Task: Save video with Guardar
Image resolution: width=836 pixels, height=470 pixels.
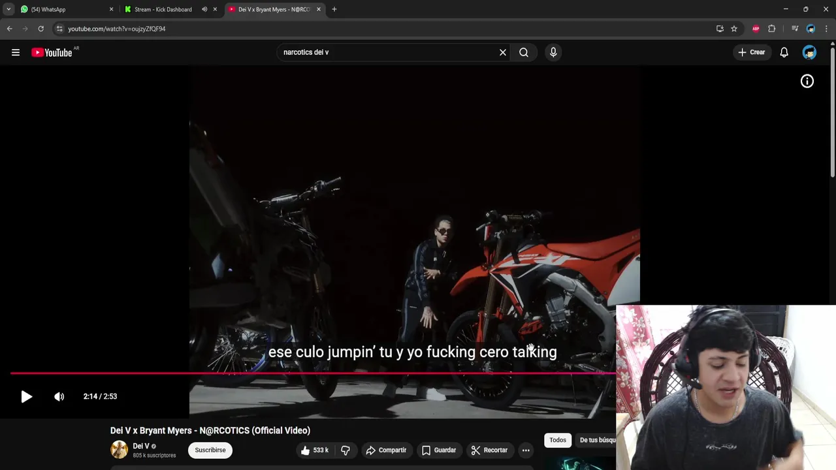Action: [x=439, y=450]
